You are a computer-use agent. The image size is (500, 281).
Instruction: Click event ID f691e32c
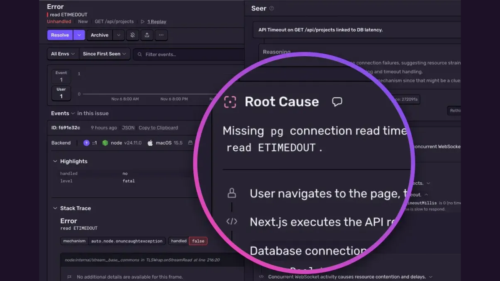point(66,128)
